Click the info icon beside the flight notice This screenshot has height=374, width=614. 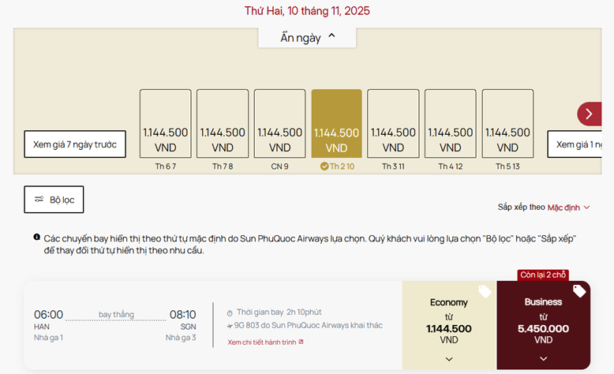(x=36, y=237)
